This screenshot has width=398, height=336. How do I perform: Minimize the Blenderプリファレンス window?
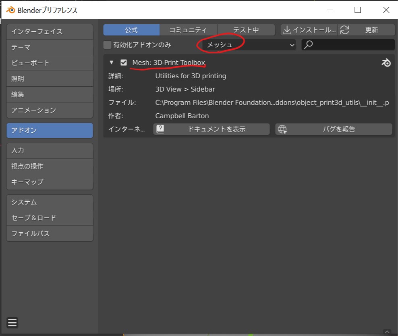coord(330,10)
